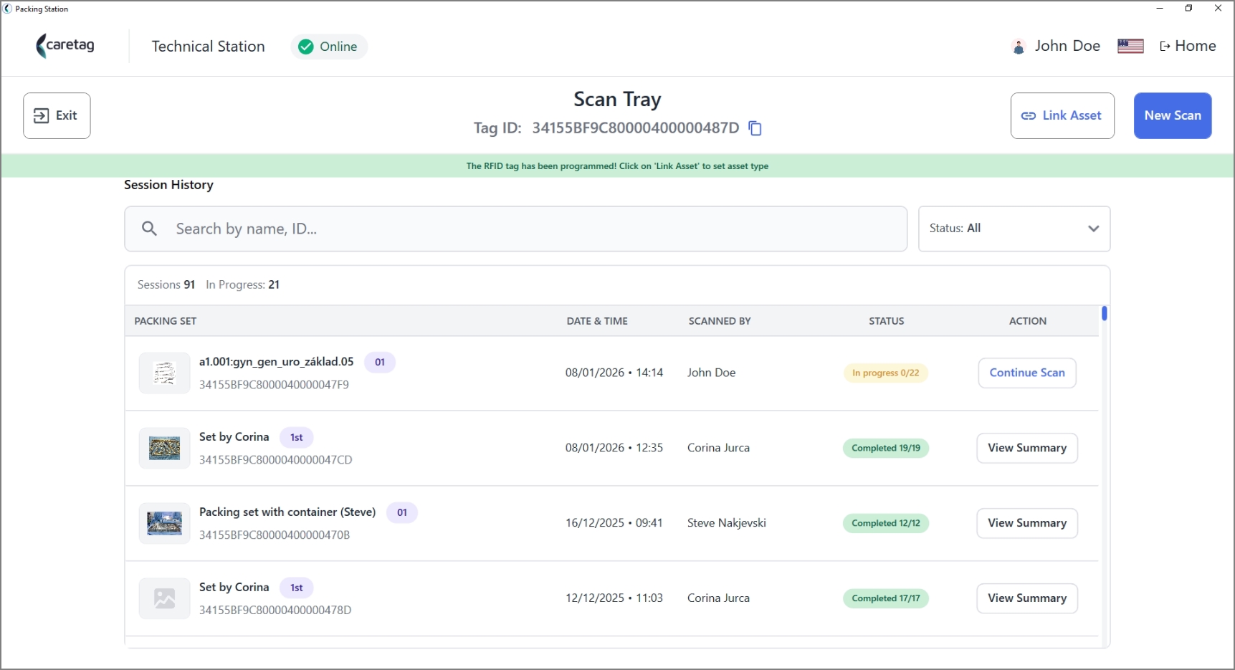Expand the Status: All dropdown
Screen dimensions: 1235x670
point(1014,229)
